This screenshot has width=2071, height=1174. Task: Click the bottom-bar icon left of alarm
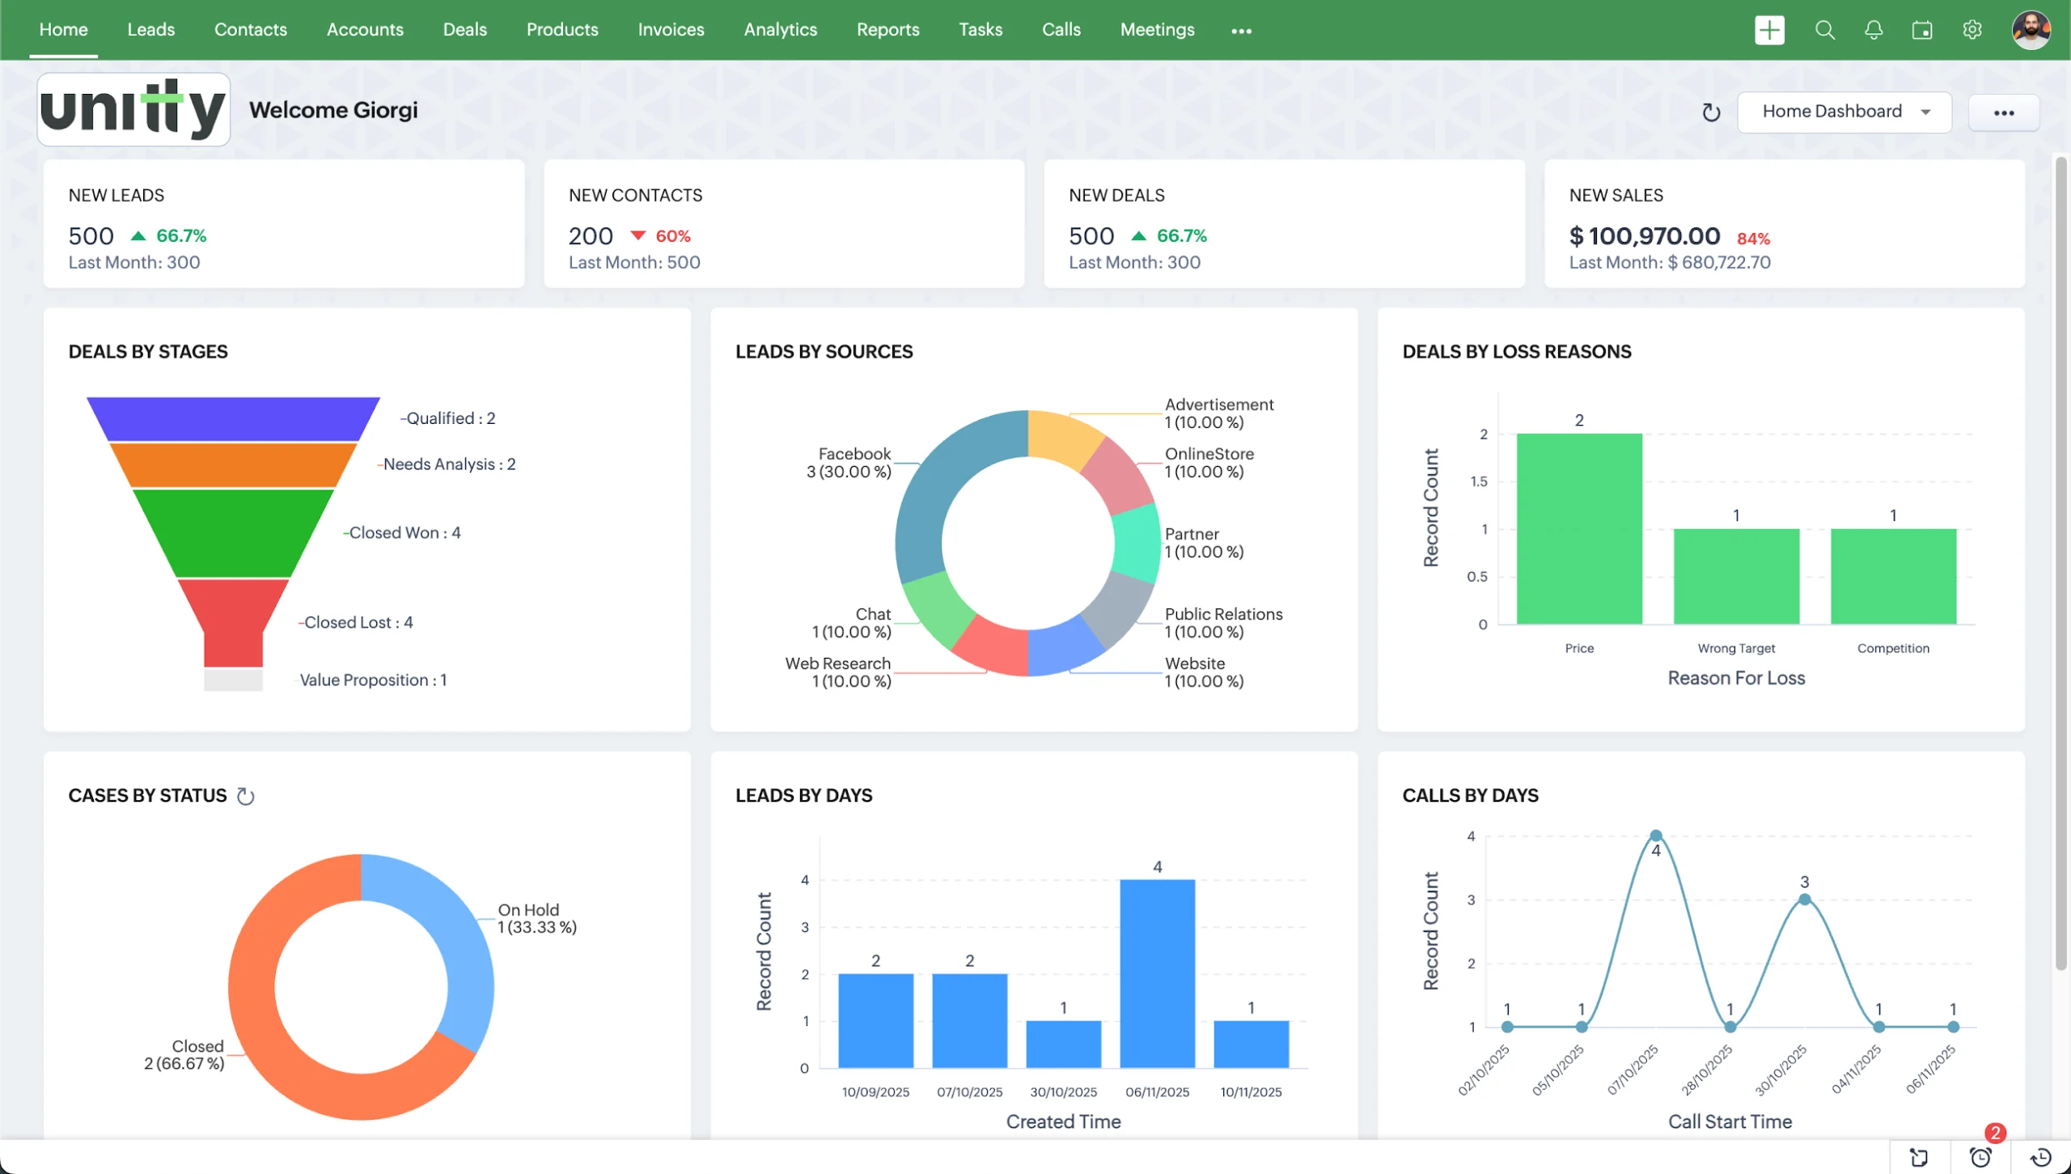[x=1919, y=1157]
